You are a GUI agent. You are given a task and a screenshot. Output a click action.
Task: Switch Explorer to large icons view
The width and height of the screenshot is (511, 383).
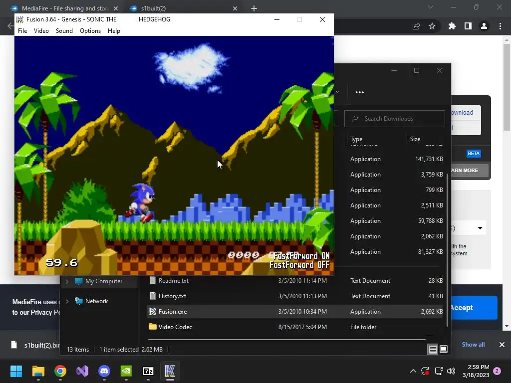coord(444,349)
